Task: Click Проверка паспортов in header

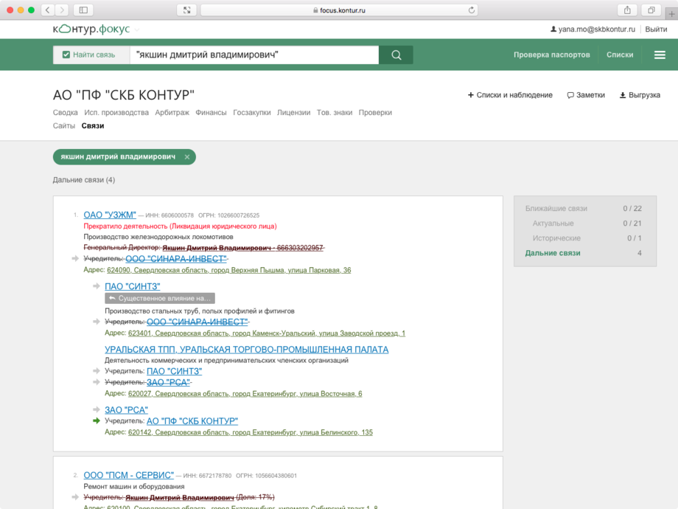Action: 551,55
